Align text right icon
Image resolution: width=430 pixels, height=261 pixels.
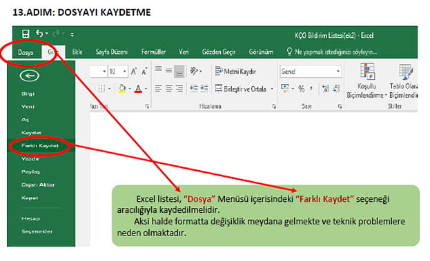tap(179, 89)
